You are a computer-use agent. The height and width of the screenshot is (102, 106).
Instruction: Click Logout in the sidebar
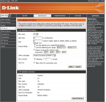point(8,46)
